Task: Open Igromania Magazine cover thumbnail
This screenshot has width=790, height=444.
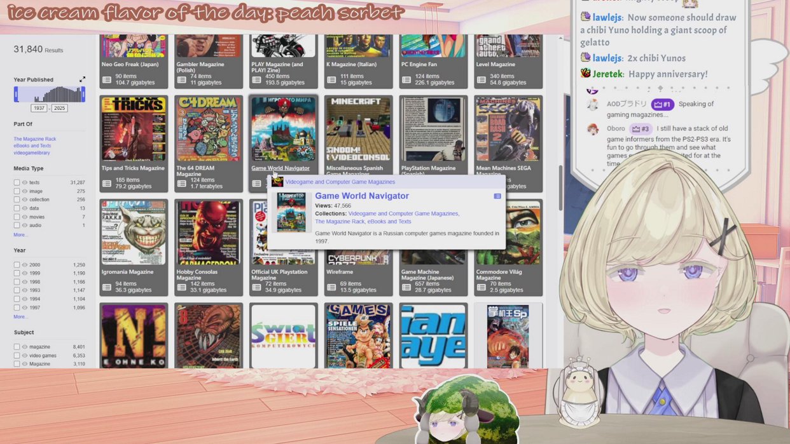Action: pyautogui.click(x=134, y=232)
